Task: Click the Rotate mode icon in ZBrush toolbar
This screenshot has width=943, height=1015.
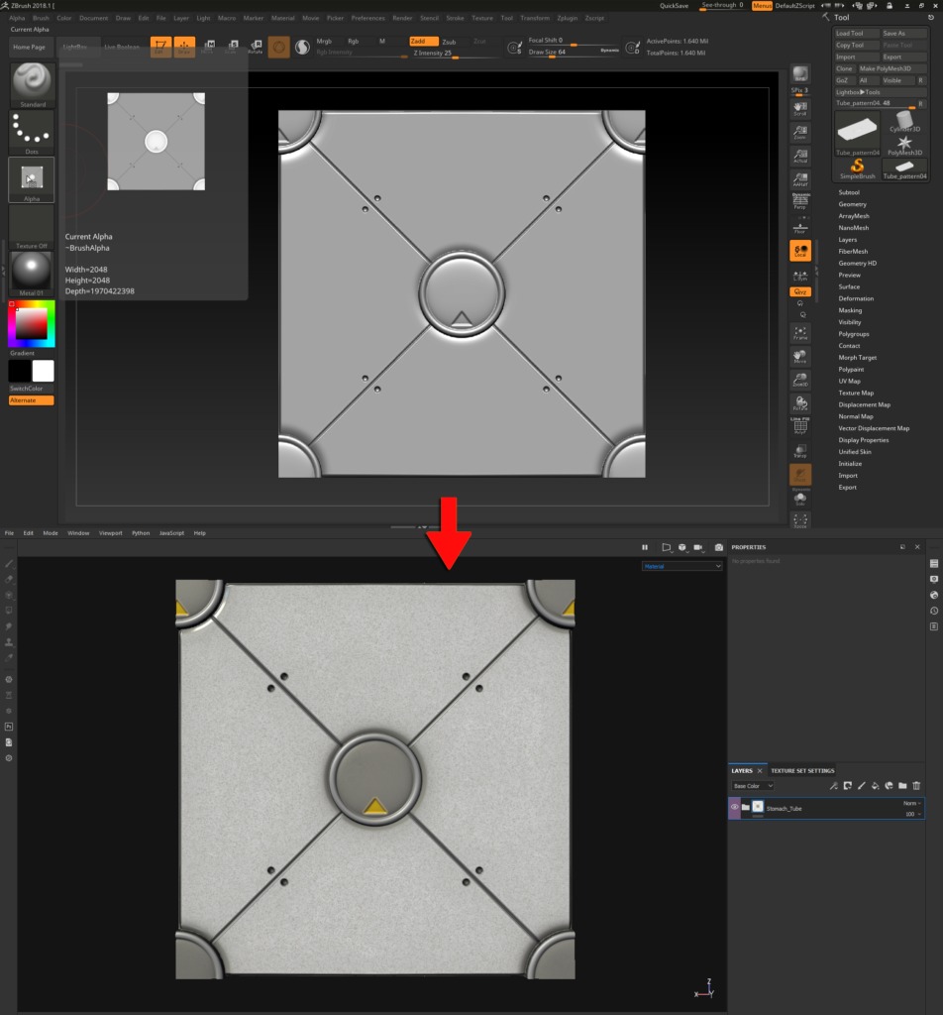Action: coord(256,47)
